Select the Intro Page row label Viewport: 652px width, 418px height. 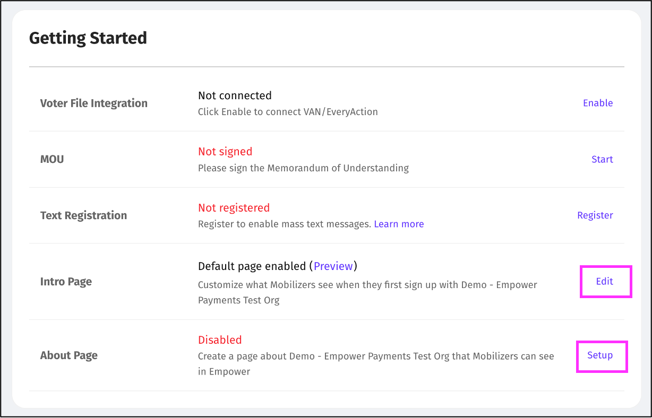pos(66,282)
